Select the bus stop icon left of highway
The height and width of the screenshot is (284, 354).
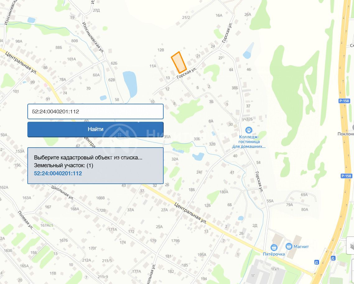click(x=317, y=262)
